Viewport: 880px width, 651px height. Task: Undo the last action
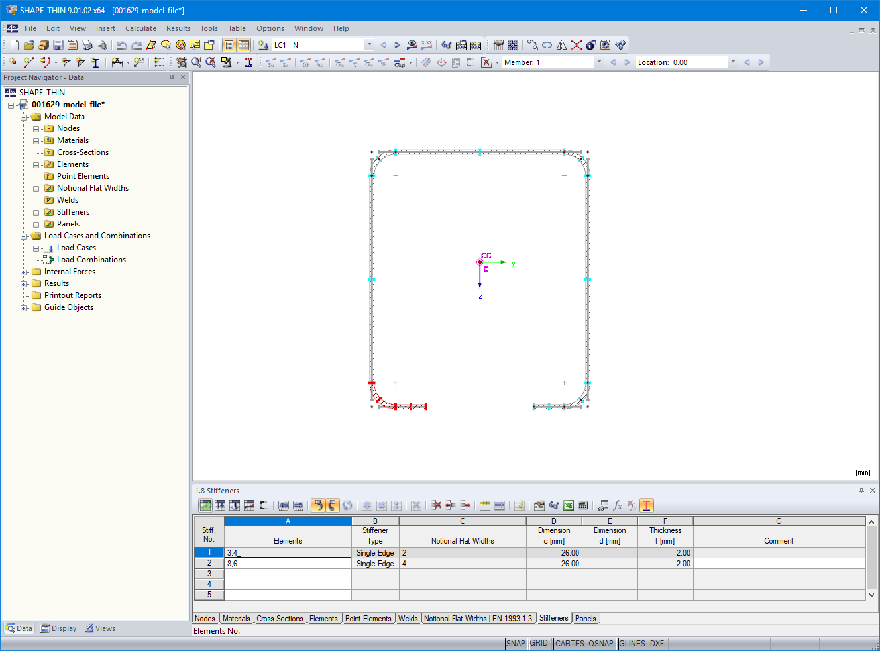point(121,44)
